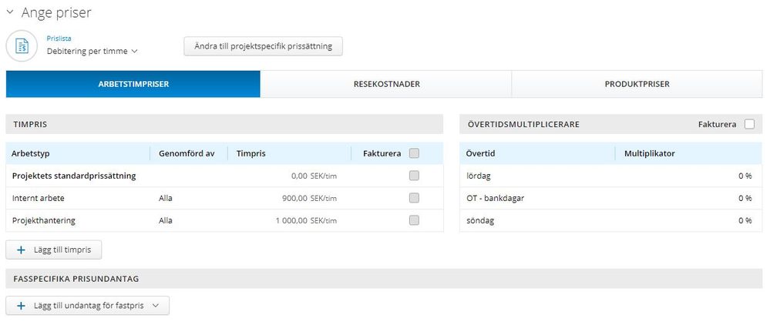770x325 pixels.
Task: Switch to the Arbetstimpriser tab
Action: (133, 84)
